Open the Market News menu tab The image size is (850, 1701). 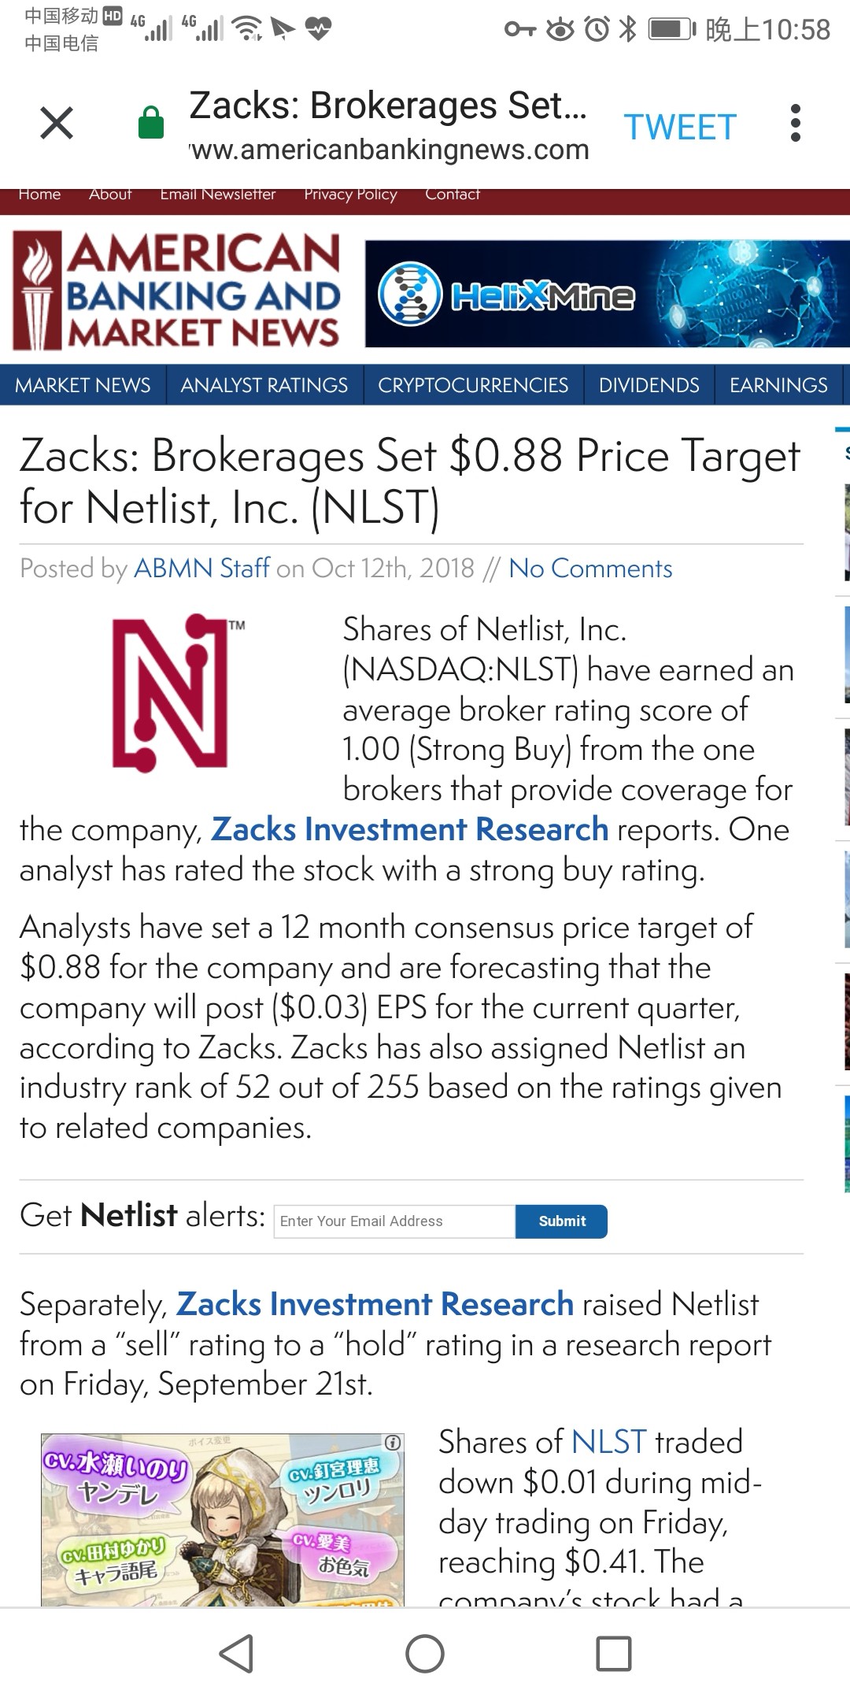point(83,385)
